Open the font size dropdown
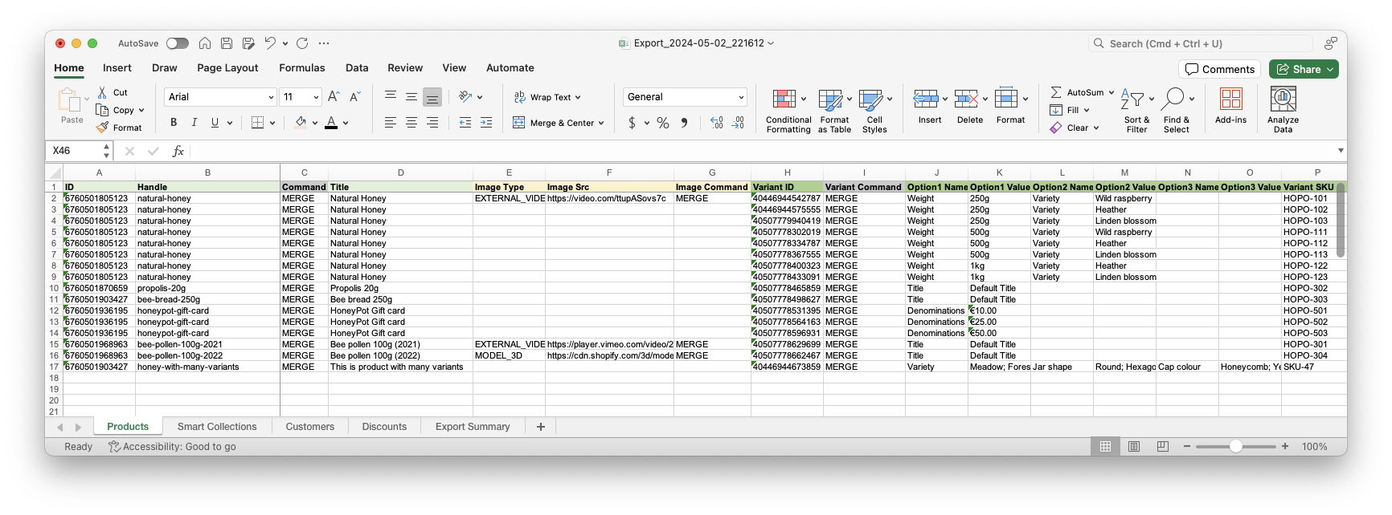The width and height of the screenshot is (1392, 515). pos(316,97)
